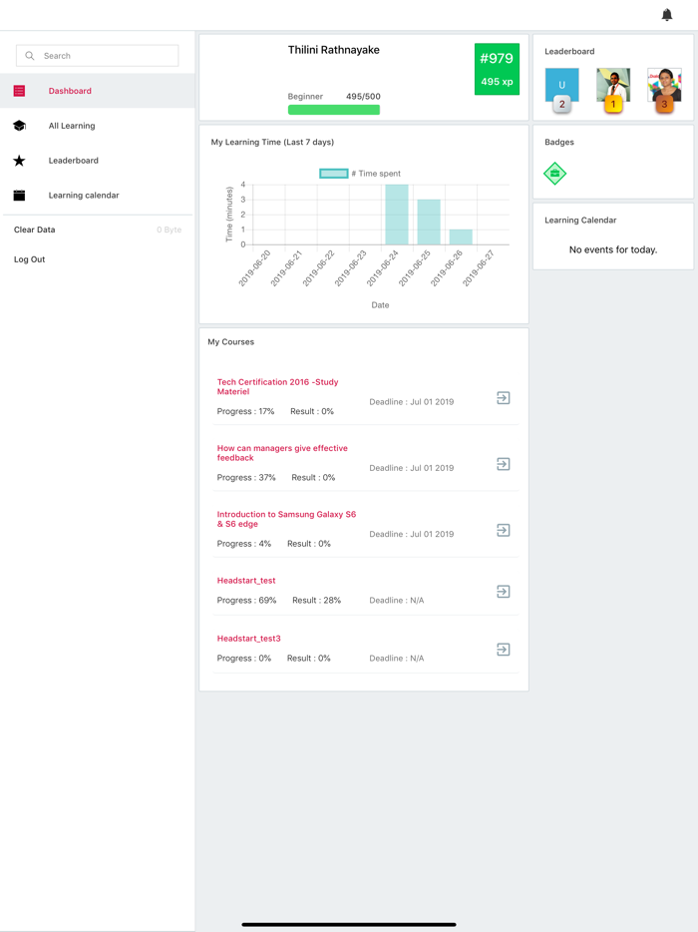The image size is (698, 932).
Task: Focus the Search input field
Action: 98,55
